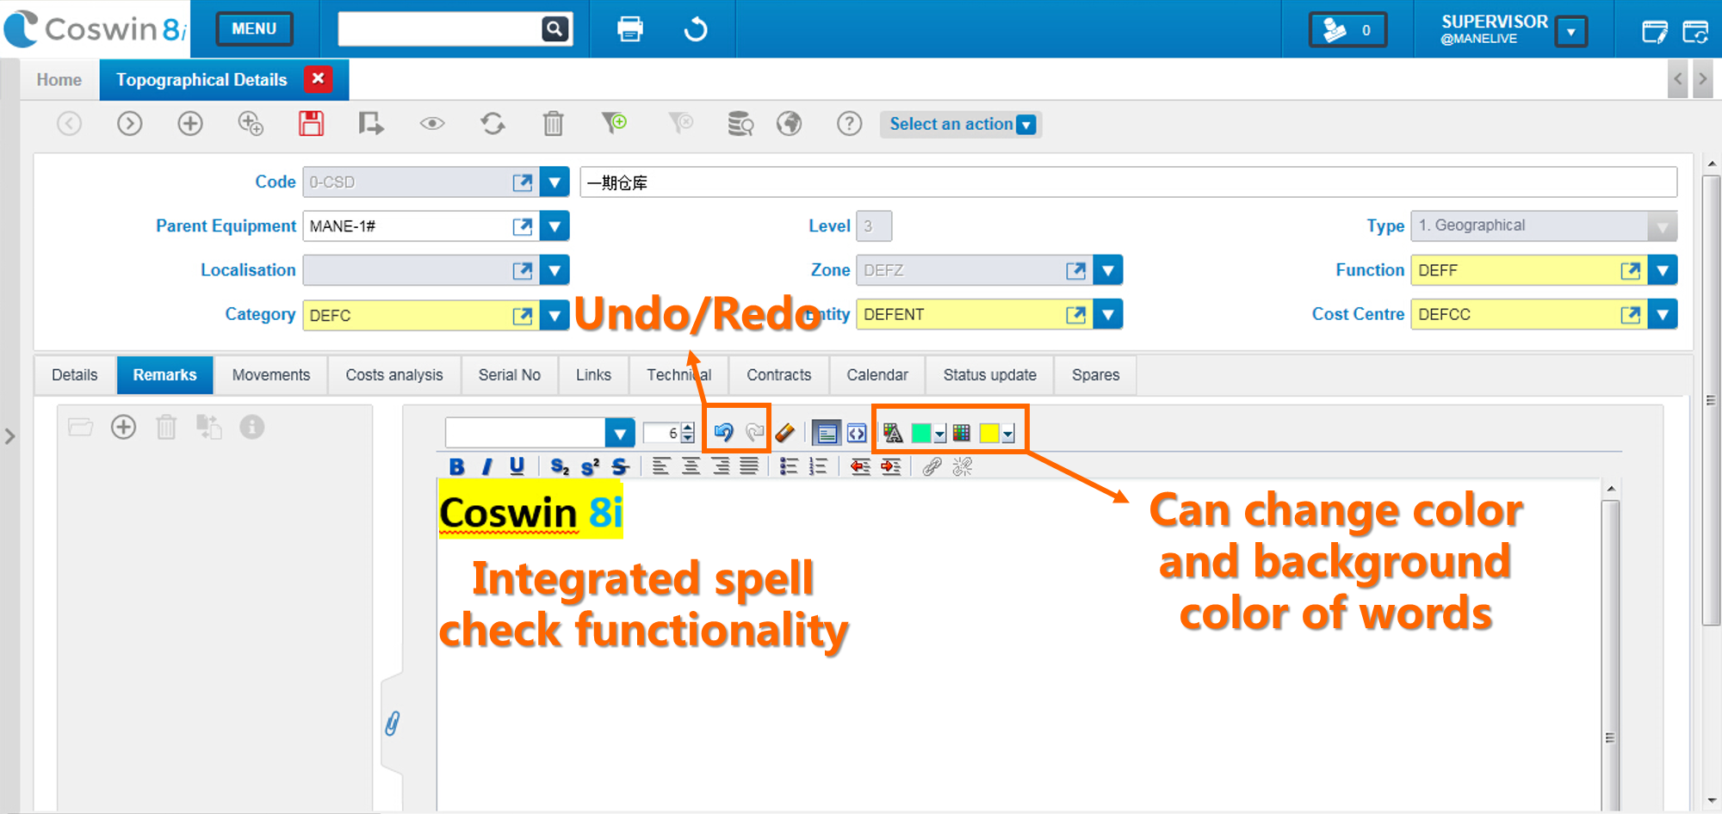Click the undo arrow in editor toolbar
Screen dimensions: 1722x814
point(723,432)
